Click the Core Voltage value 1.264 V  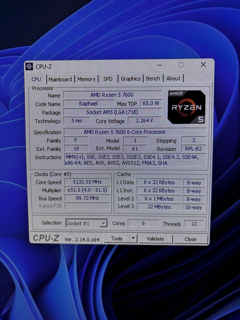(145, 121)
